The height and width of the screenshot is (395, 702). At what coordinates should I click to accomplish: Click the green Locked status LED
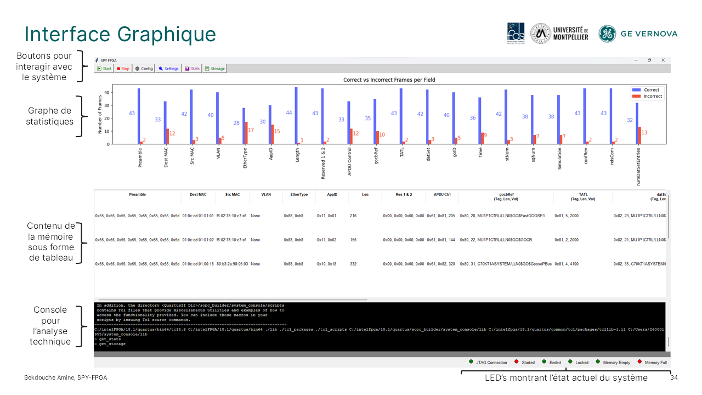(570, 362)
